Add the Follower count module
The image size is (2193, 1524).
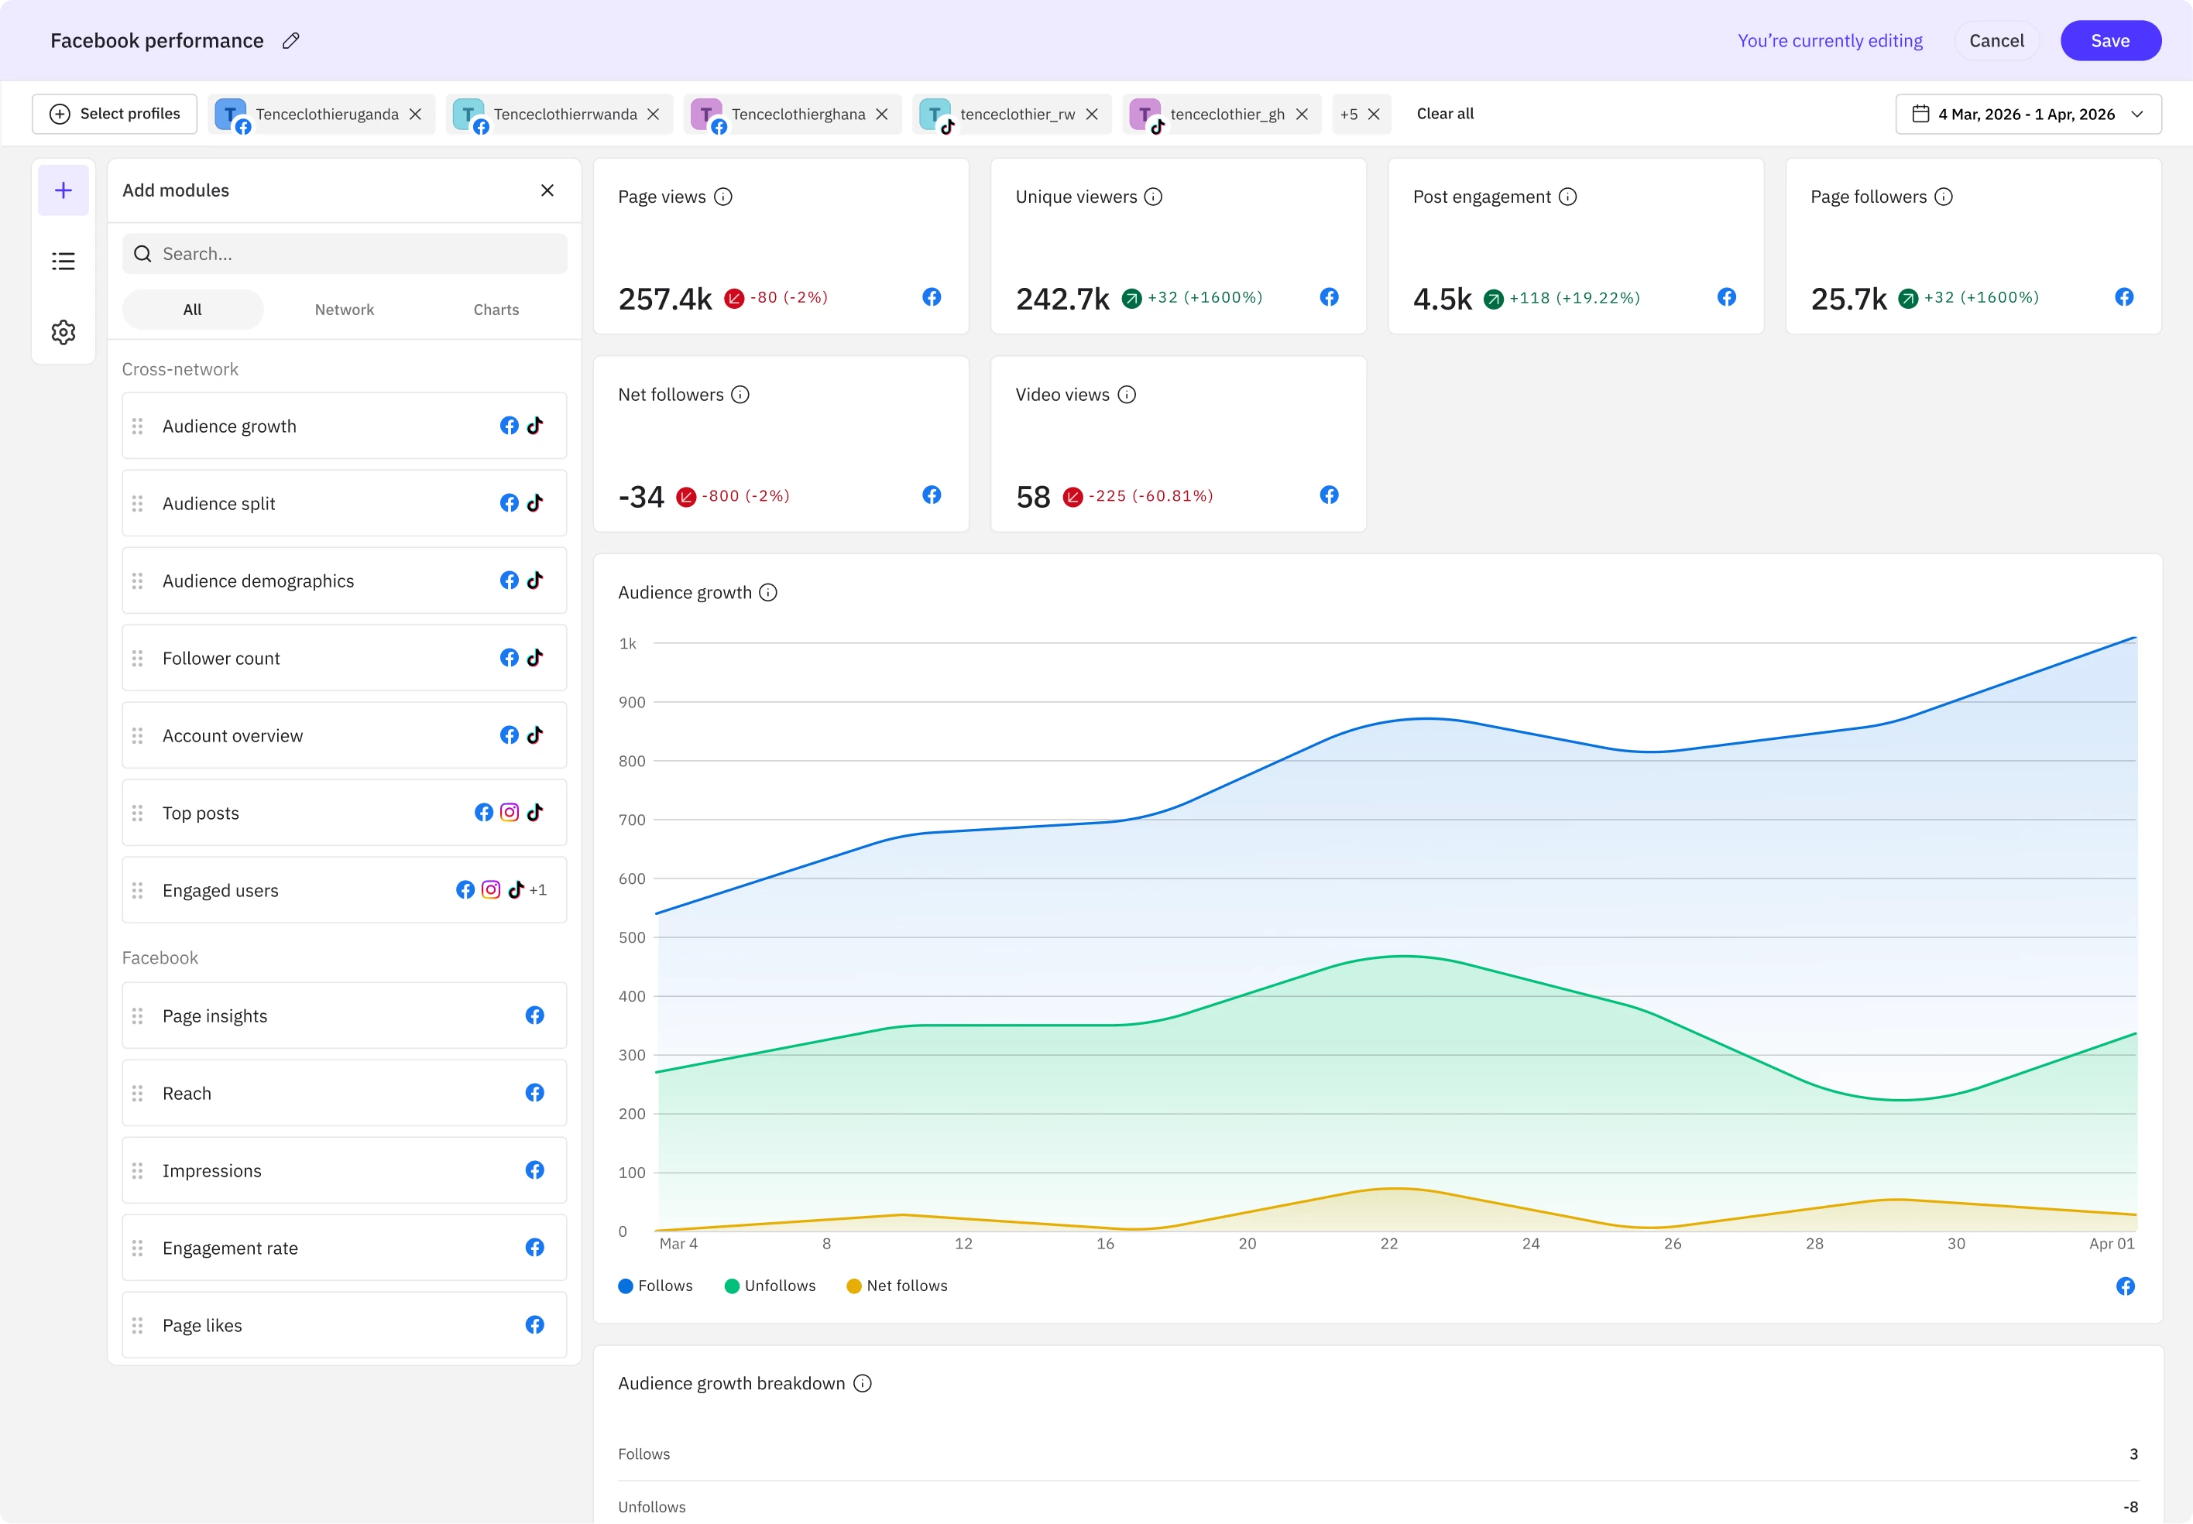click(x=345, y=658)
